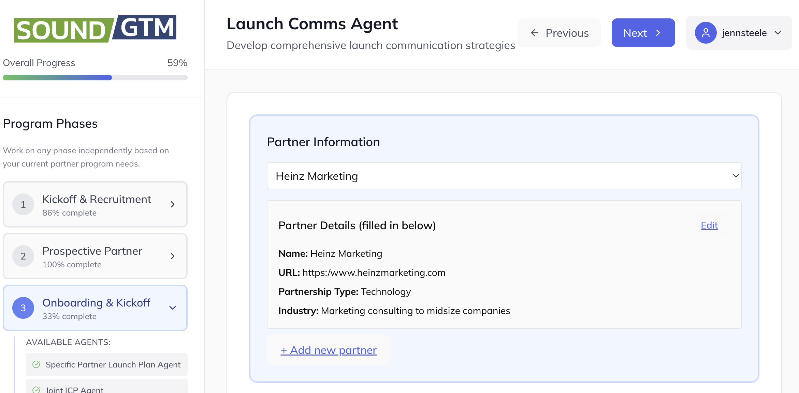
Task: Open the Kickoff & Recruitment phase
Action: 95,204
